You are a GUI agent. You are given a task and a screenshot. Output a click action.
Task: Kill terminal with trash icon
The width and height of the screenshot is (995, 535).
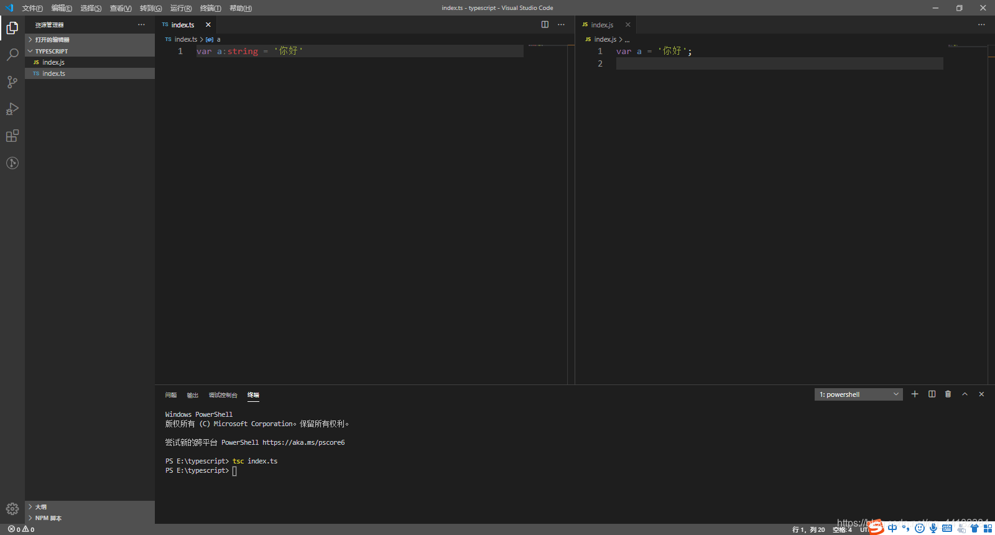[x=948, y=394]
